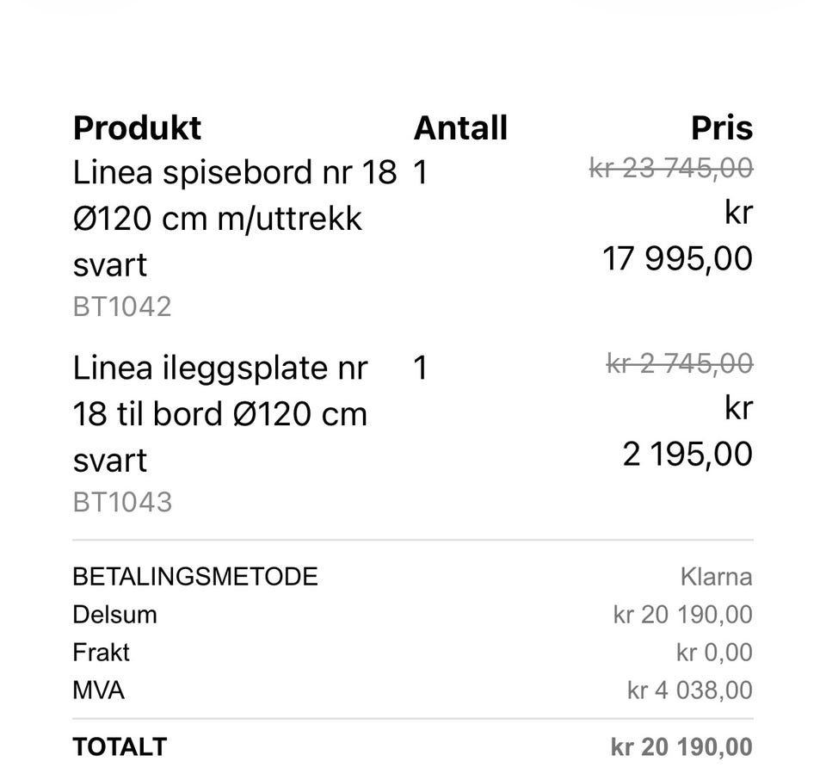Click struck-through price kr 2 745,00

(680, 363)
